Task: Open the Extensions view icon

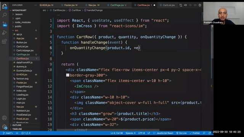Action: click(x=4, y=41)
